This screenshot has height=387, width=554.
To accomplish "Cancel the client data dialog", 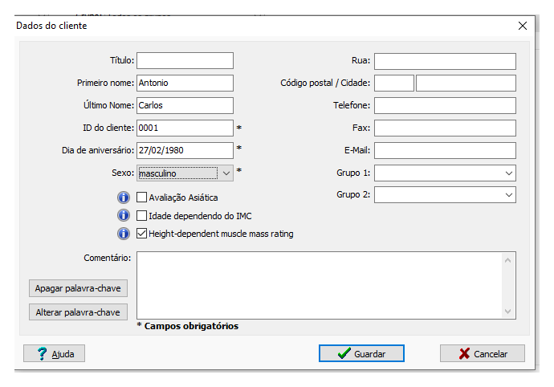I will point(483,353).
